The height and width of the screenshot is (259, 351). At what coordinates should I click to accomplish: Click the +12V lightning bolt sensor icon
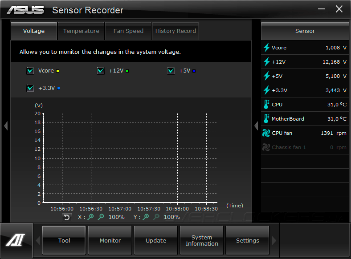(266, 62)
